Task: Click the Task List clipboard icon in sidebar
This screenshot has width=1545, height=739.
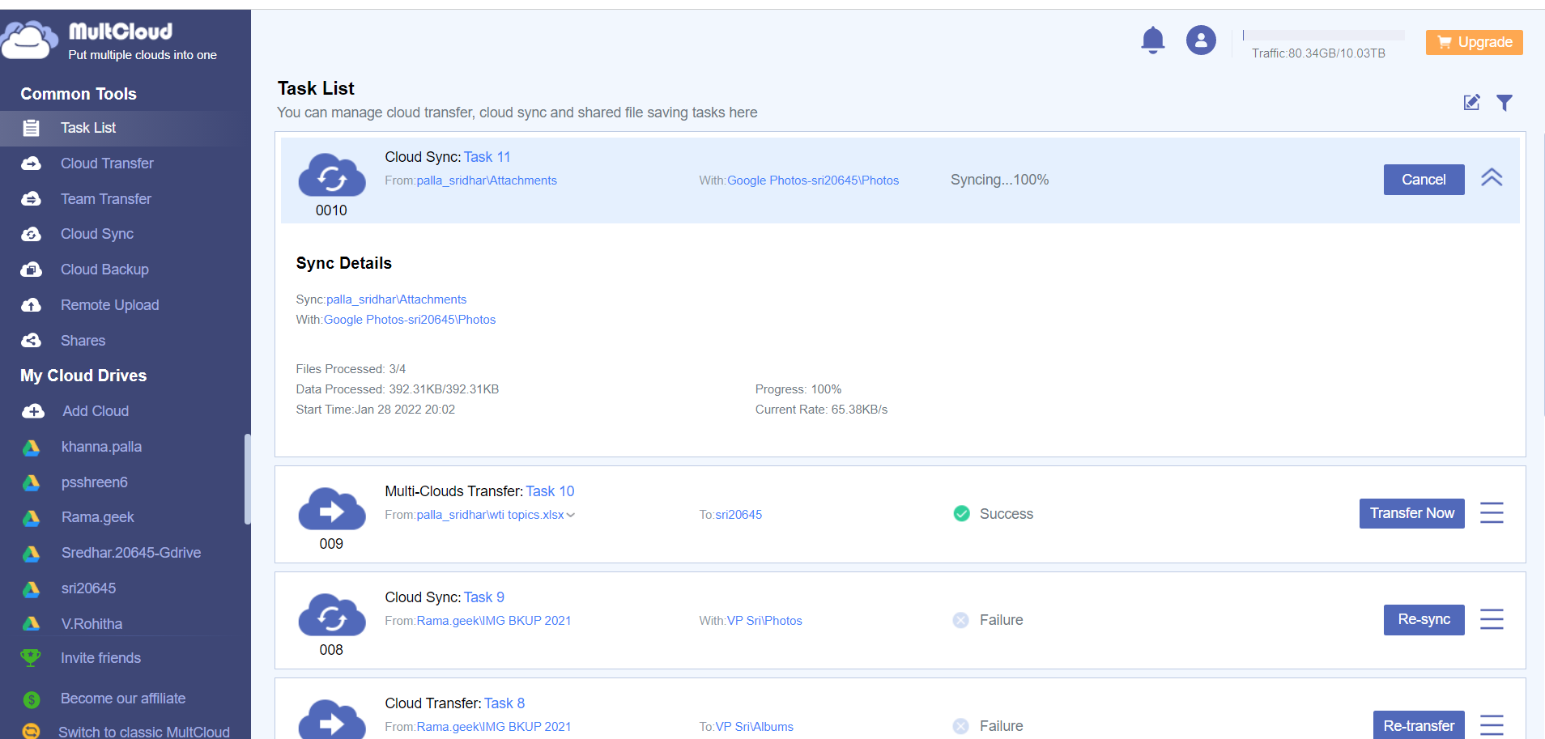Action: (x=31, y=128)
